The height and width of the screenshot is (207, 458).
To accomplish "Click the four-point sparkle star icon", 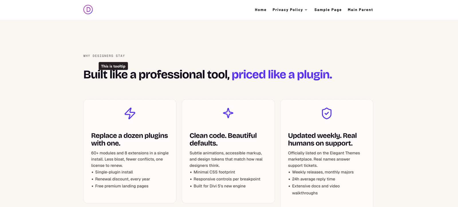I will pyautogui.click(x=228, y=113).
